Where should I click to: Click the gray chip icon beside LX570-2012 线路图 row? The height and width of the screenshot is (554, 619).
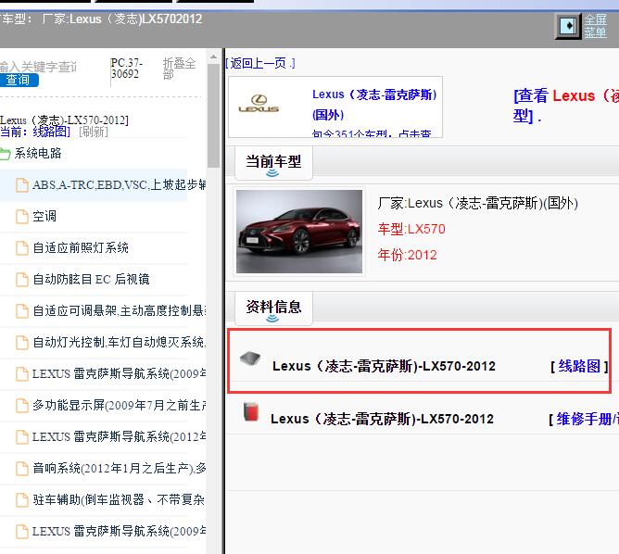point(251,359)
